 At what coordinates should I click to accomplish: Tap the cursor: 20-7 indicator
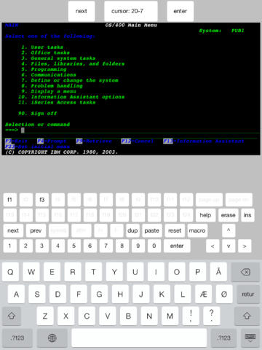pos(131,11)
